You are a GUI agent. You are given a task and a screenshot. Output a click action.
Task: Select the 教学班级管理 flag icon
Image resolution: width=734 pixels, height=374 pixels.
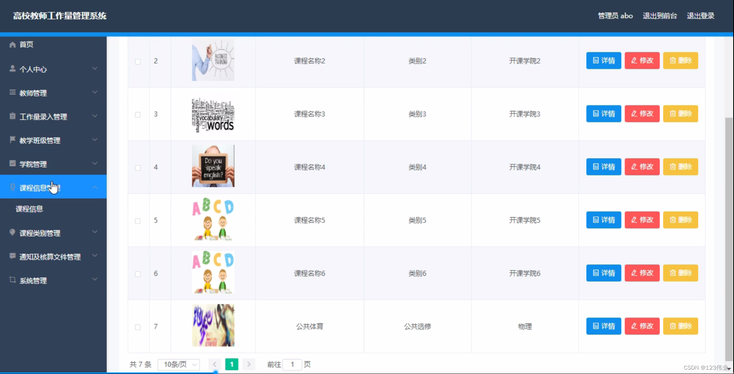click(x=12, y=139)
